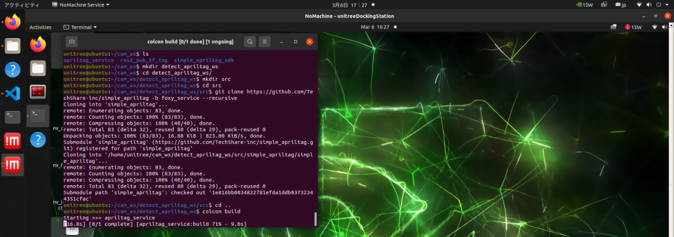Maximize the colcon build terminal window
Image resolution: width=674 pixels, height=237 pixels.
tap(296, 41)
